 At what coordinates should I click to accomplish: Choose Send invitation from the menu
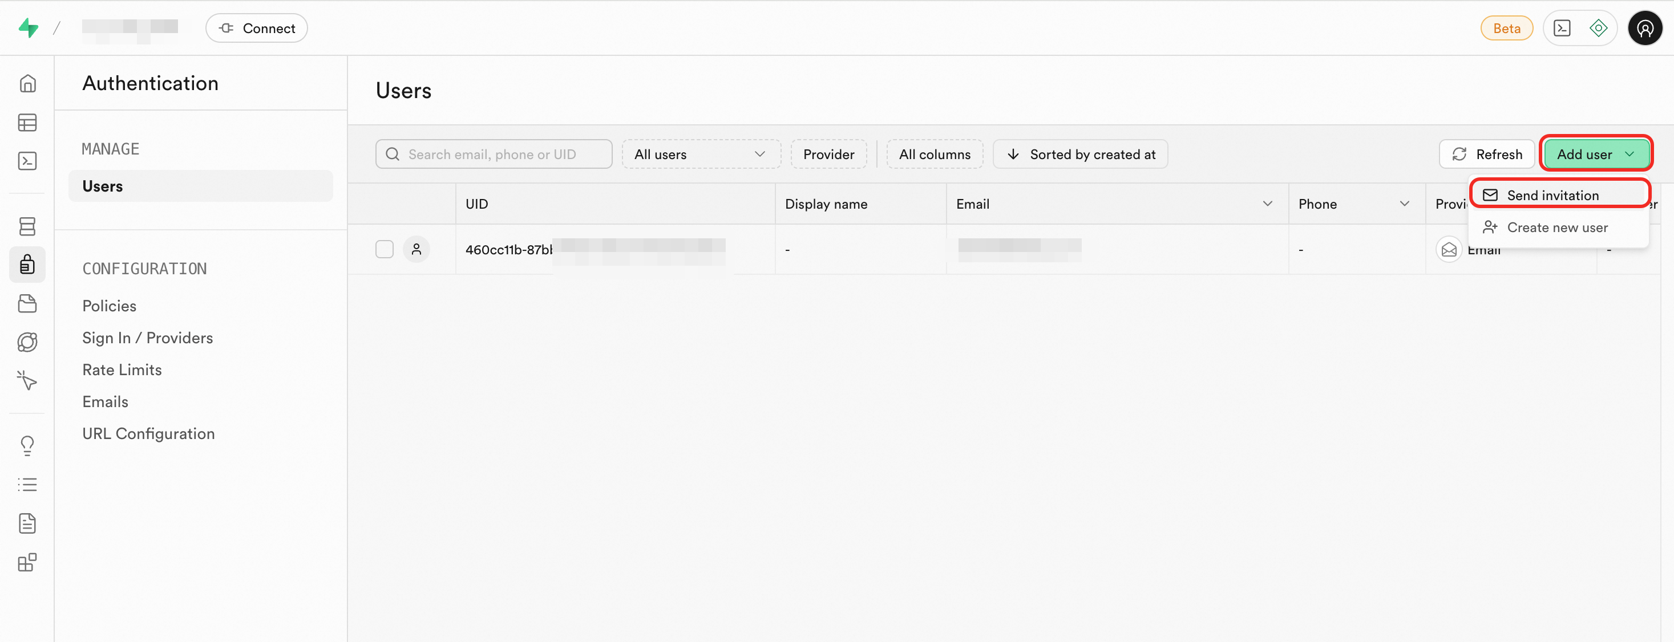(1552, 196)
